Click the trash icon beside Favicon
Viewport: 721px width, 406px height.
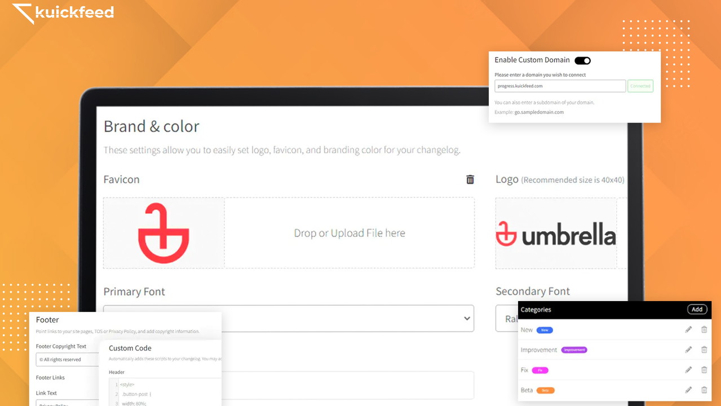click(470, 179)
